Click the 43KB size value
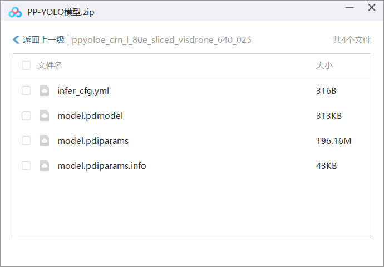The height and width of the screenshot is (267, 384). click(326, 165)
